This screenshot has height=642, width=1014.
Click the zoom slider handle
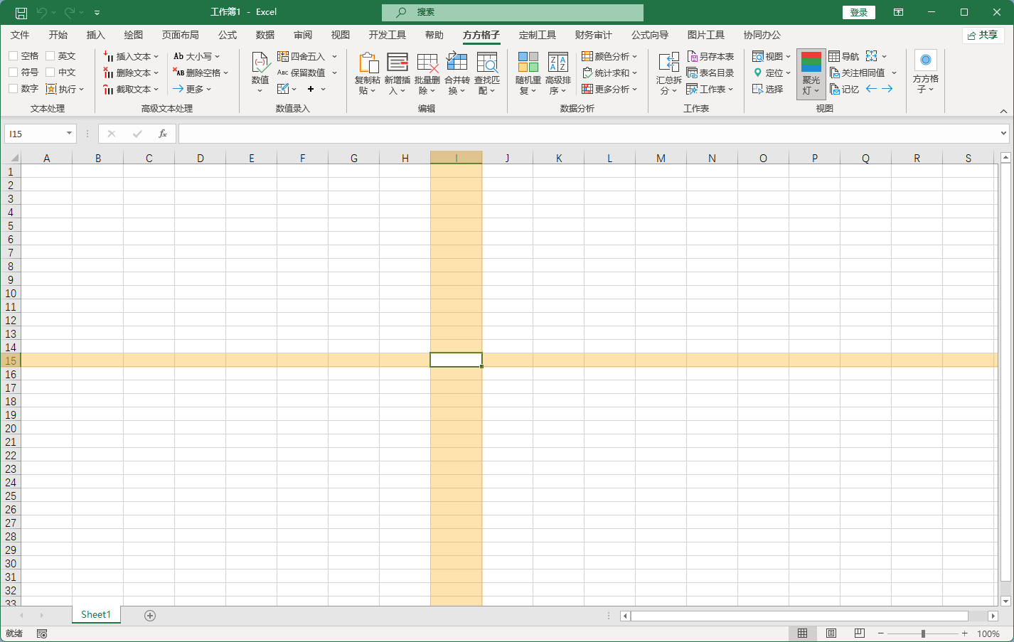(x=923, y=633)
